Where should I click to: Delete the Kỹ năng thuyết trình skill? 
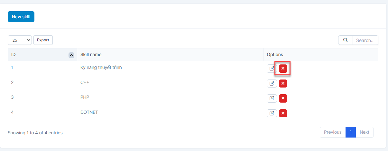tap(283, 69)
